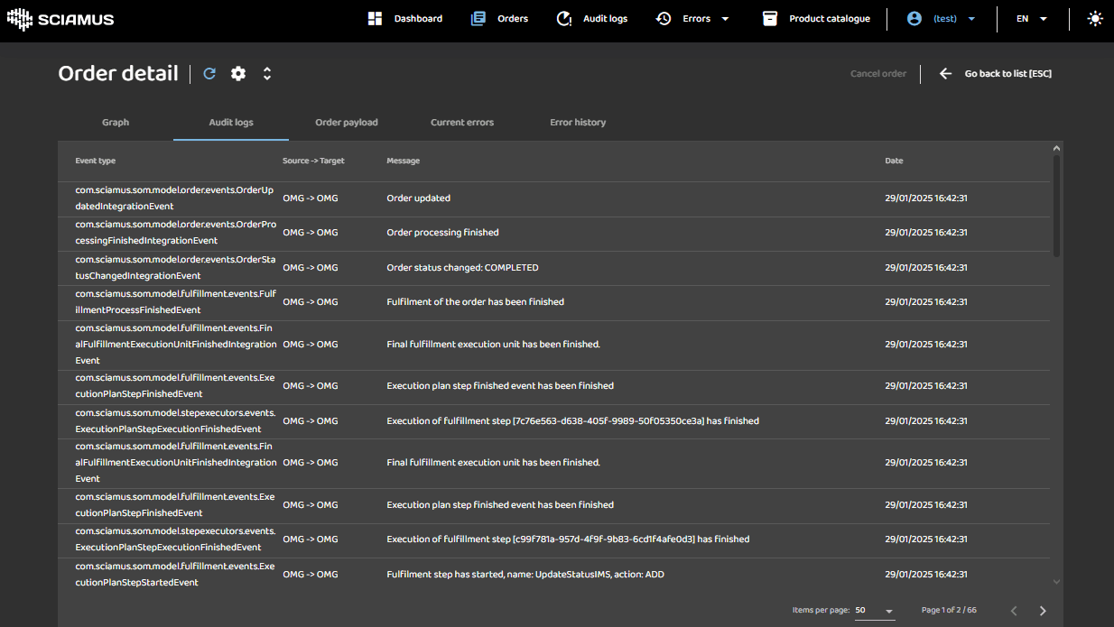This screenshot has width=1114, height=627.
Task: Refresh the order detail
Action: [209, 74]
